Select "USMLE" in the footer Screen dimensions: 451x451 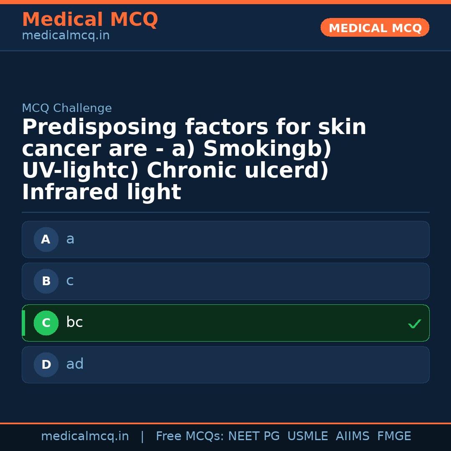coord(307,436)
